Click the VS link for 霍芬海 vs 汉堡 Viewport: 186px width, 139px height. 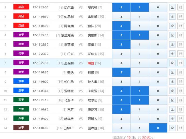tap(81, 44)
